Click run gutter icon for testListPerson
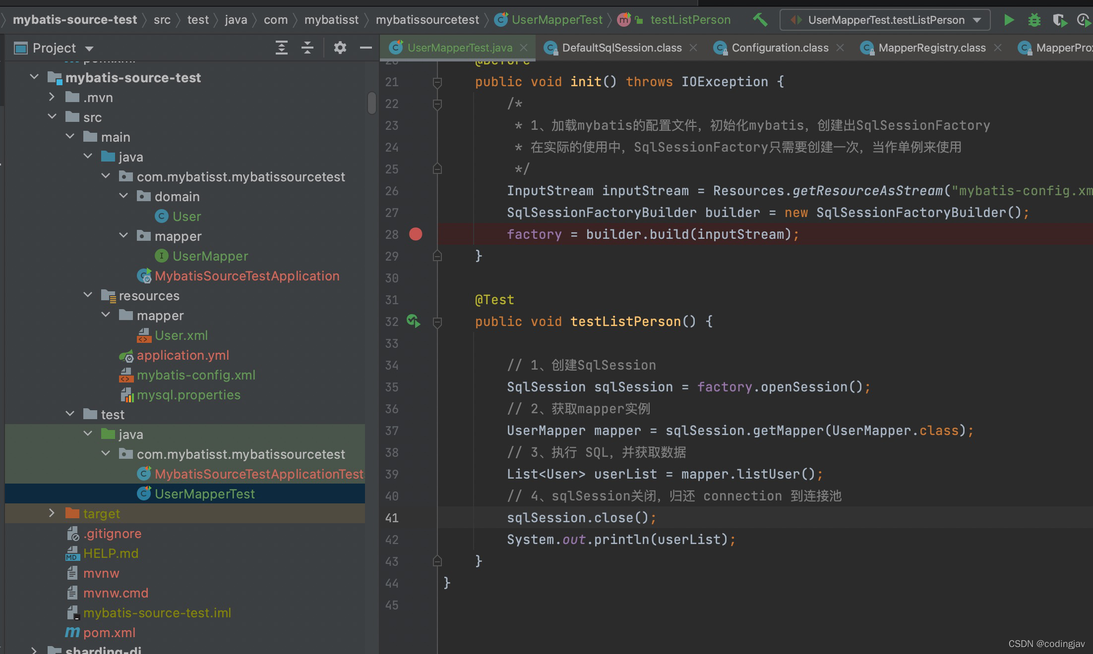This screenshot has height=654, width=1093. (x=413, y=321)
